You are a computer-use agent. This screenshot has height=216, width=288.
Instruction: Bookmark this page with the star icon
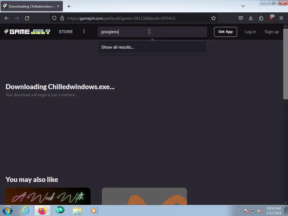(213, 18)
